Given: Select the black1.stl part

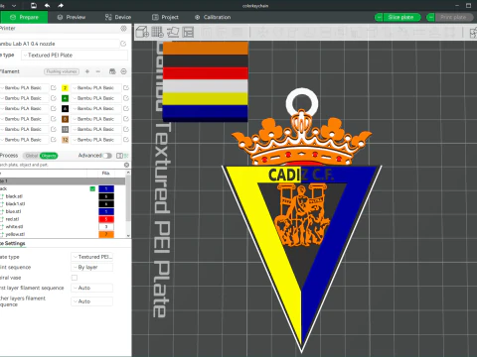Looking at the screenshot, I should click(15, 204).
